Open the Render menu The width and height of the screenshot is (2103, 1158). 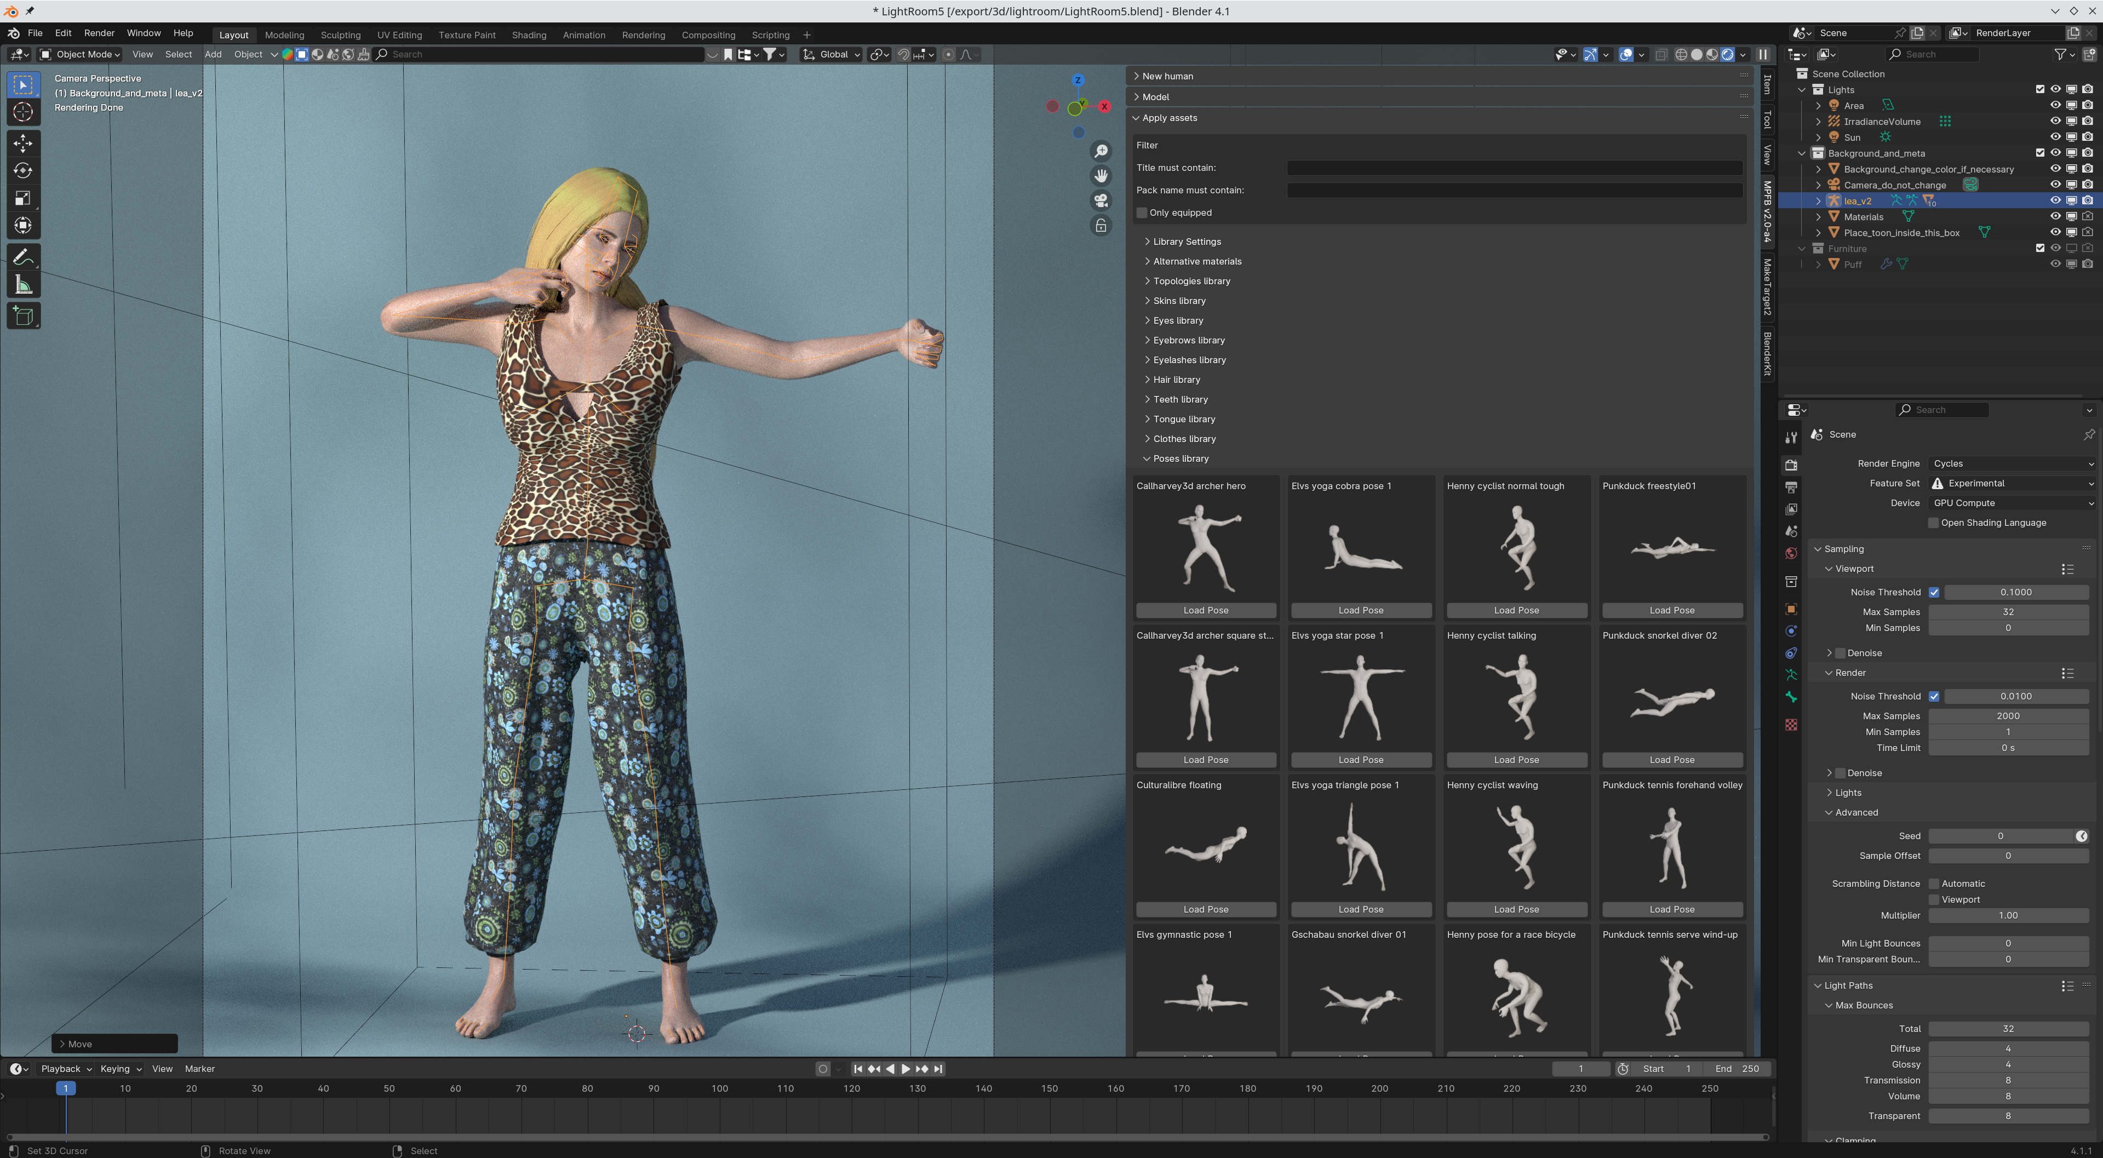99,33
